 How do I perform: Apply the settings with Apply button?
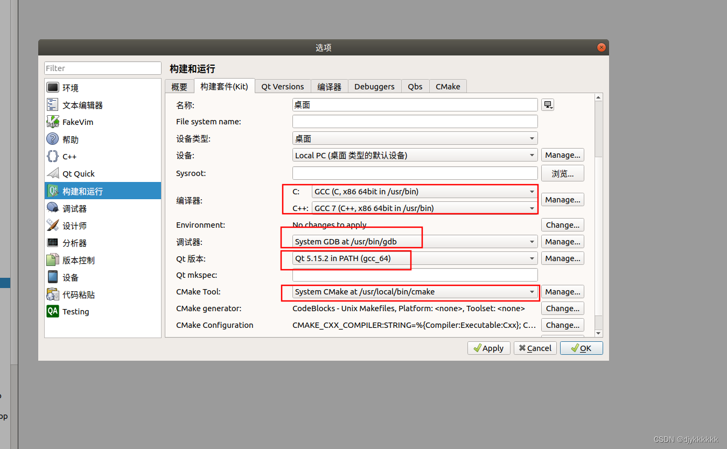489,348
